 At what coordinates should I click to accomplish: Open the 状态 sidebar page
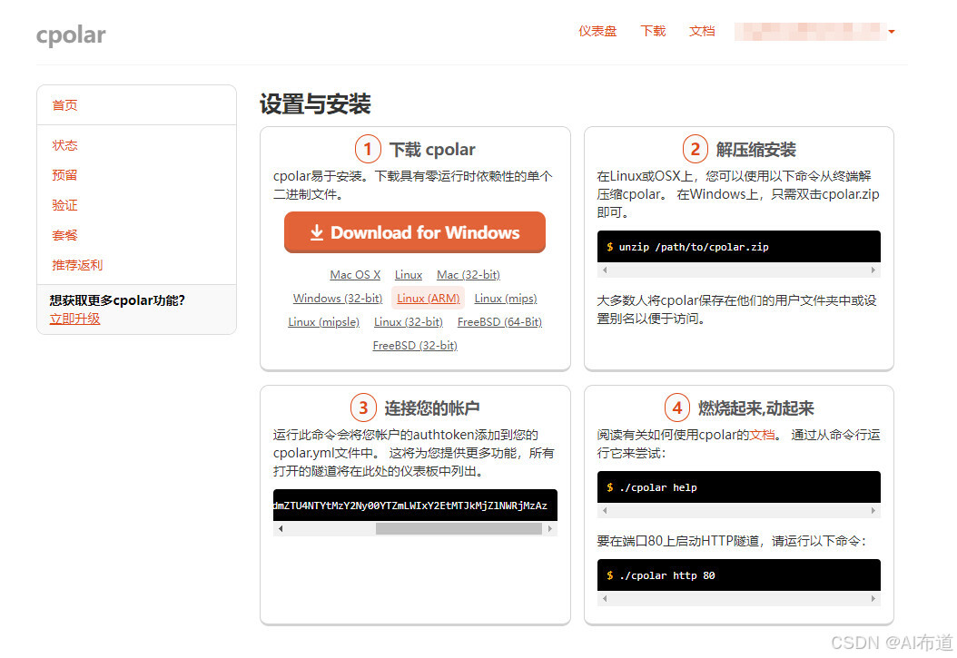tap(64, 144)
